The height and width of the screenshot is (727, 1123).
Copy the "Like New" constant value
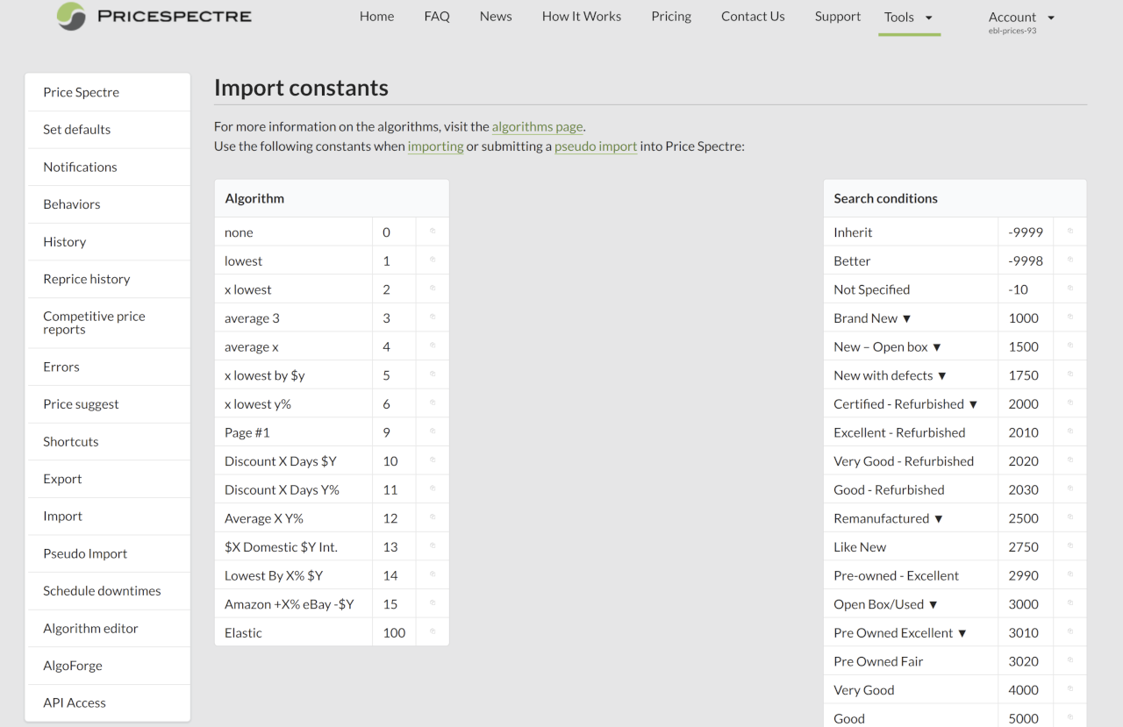click(1069, 546)
